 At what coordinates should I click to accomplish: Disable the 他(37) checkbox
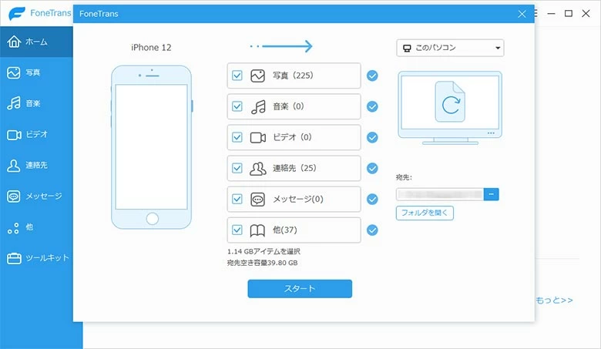[237, 230]
